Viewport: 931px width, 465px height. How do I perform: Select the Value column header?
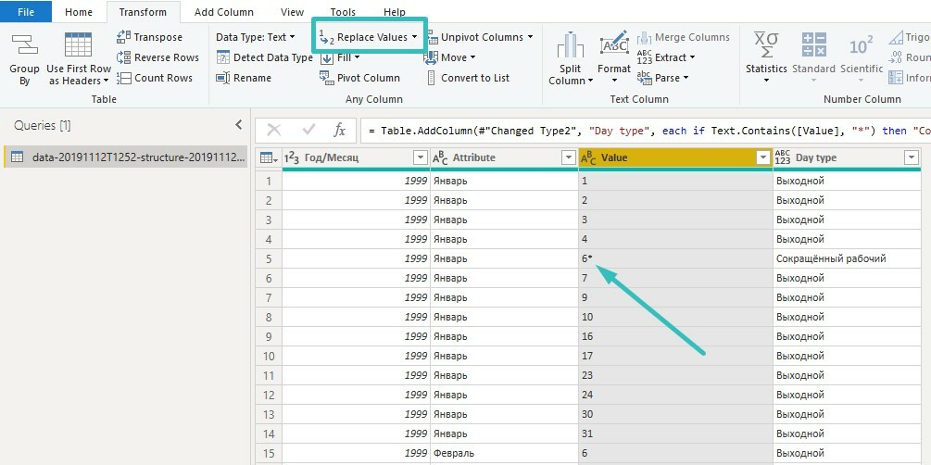(675, 157)
